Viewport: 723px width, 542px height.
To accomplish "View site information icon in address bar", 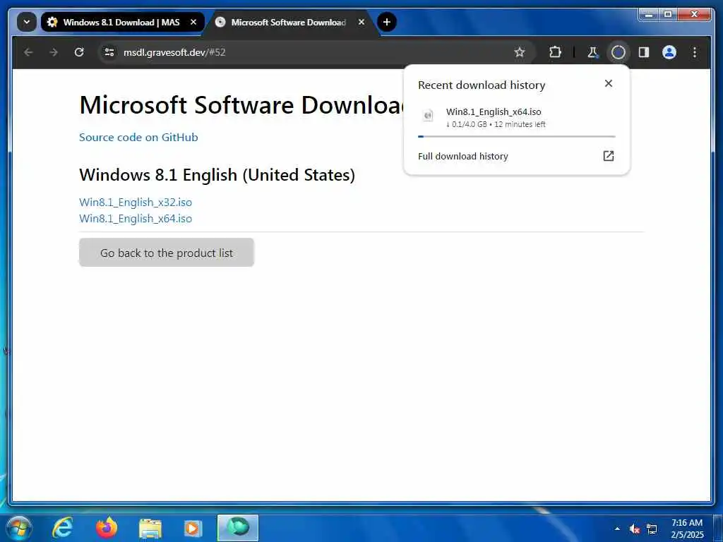I will [109, 52].
